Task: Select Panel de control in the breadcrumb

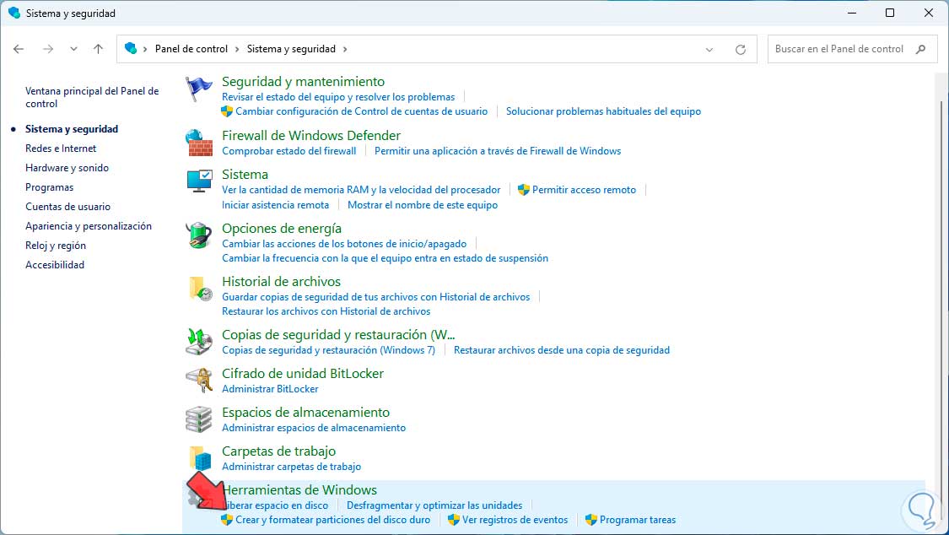Action: tap(191, 49)
